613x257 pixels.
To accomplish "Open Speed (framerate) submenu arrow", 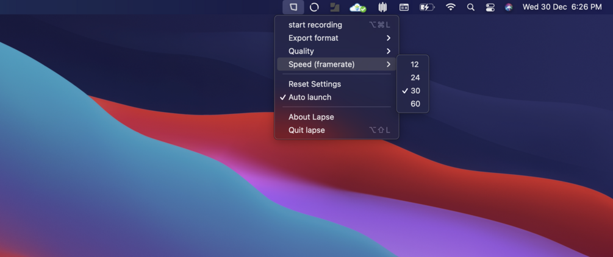I will click(x=388, y=64).
